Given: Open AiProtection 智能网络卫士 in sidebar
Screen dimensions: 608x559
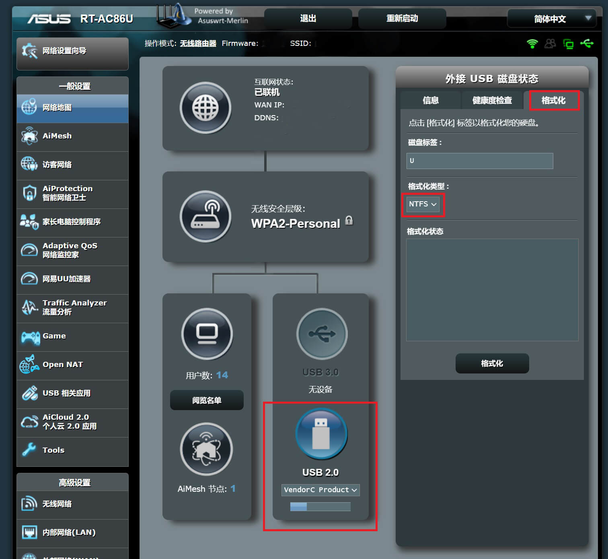Looking at the screenshot, I should point(72,193).
